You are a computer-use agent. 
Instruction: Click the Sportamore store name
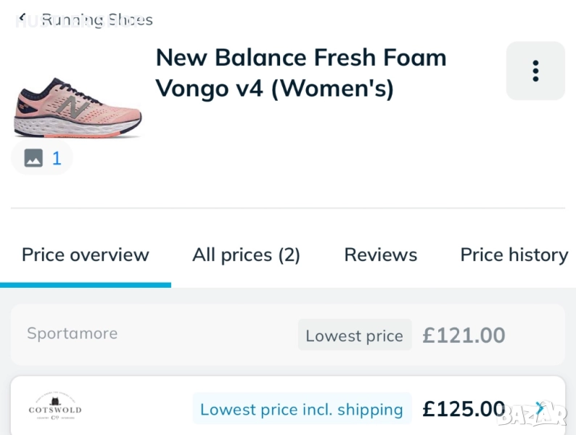point(72,333)
